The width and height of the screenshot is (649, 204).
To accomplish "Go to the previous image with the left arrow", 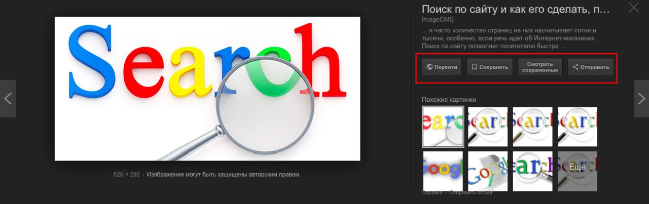I will click(x=8, y=99).
